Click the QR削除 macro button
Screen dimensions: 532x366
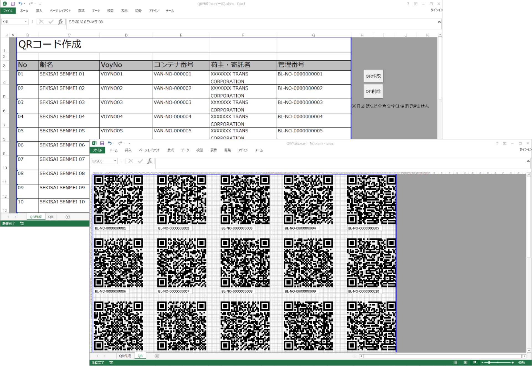click(x=373, y=91)
